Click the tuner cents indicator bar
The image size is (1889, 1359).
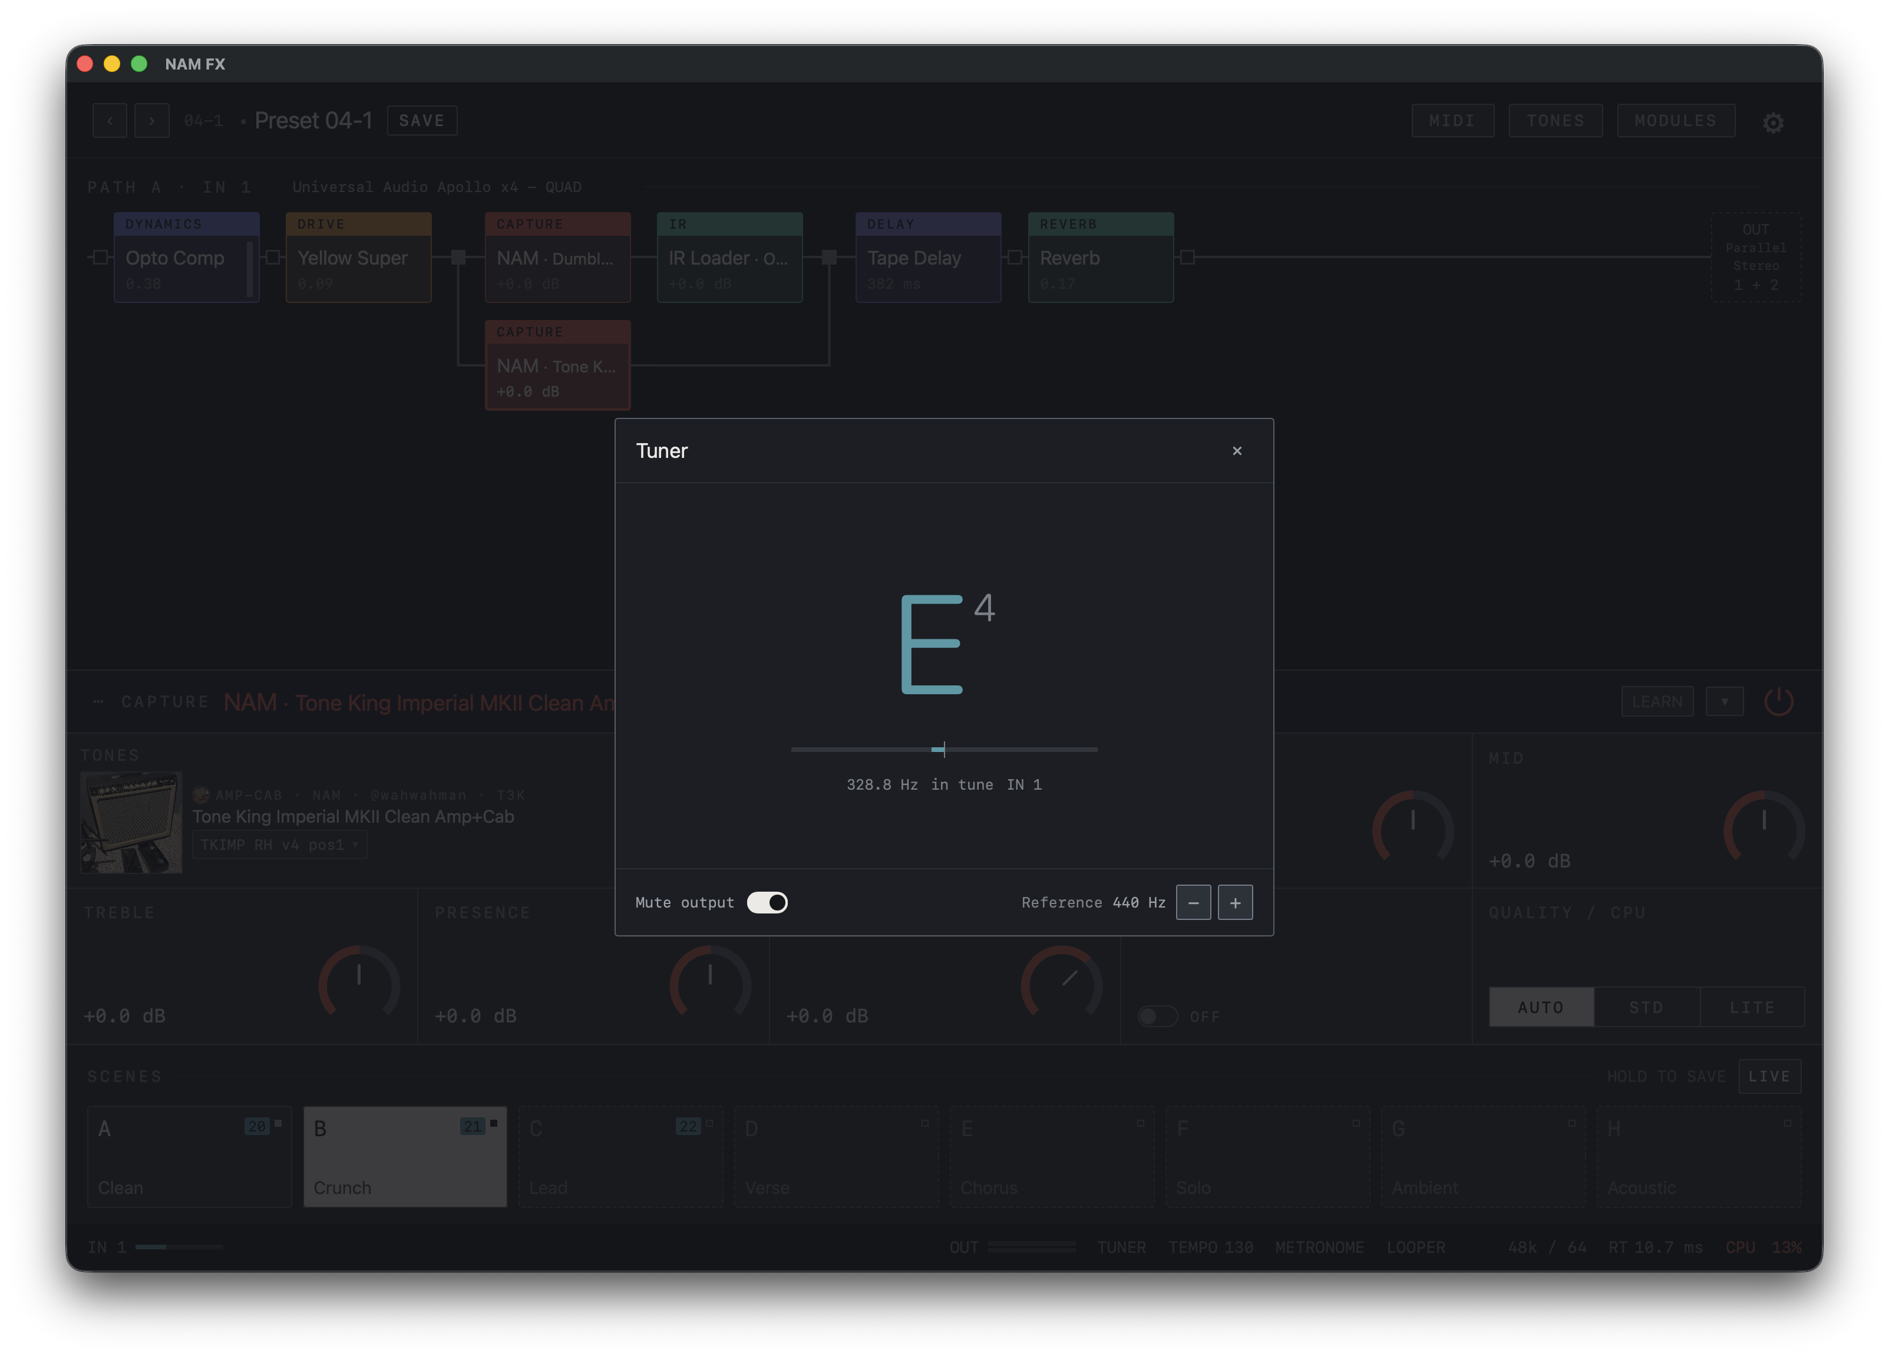click(x=944, y=750)
